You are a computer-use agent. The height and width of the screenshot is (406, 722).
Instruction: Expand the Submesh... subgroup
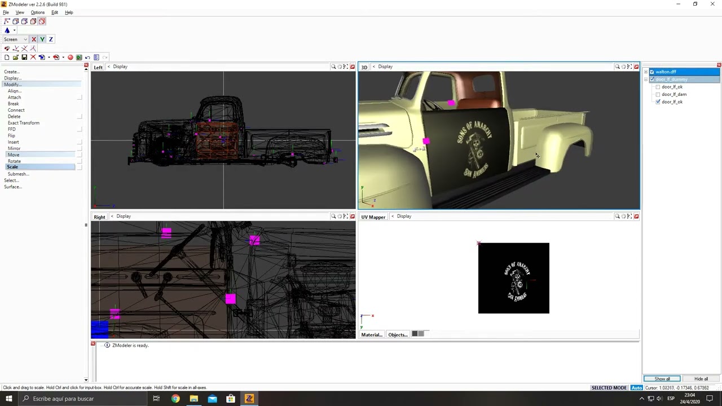click(x=18, y=174)
